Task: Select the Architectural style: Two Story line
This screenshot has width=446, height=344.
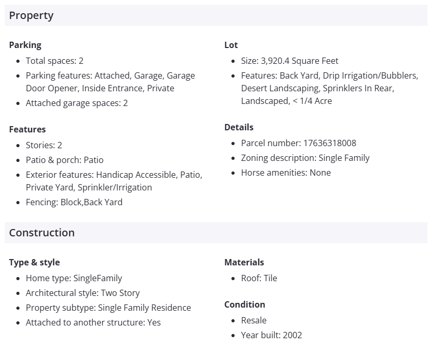Action: tap(83, 293)
